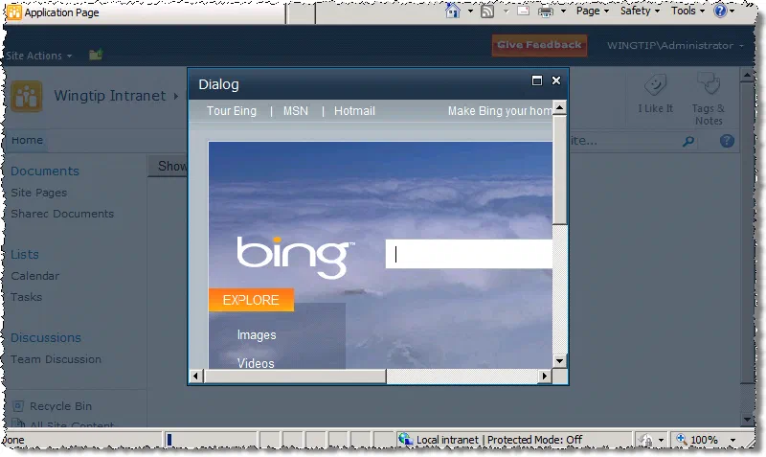Open the Discussions heading link

[x=46, y=338]
